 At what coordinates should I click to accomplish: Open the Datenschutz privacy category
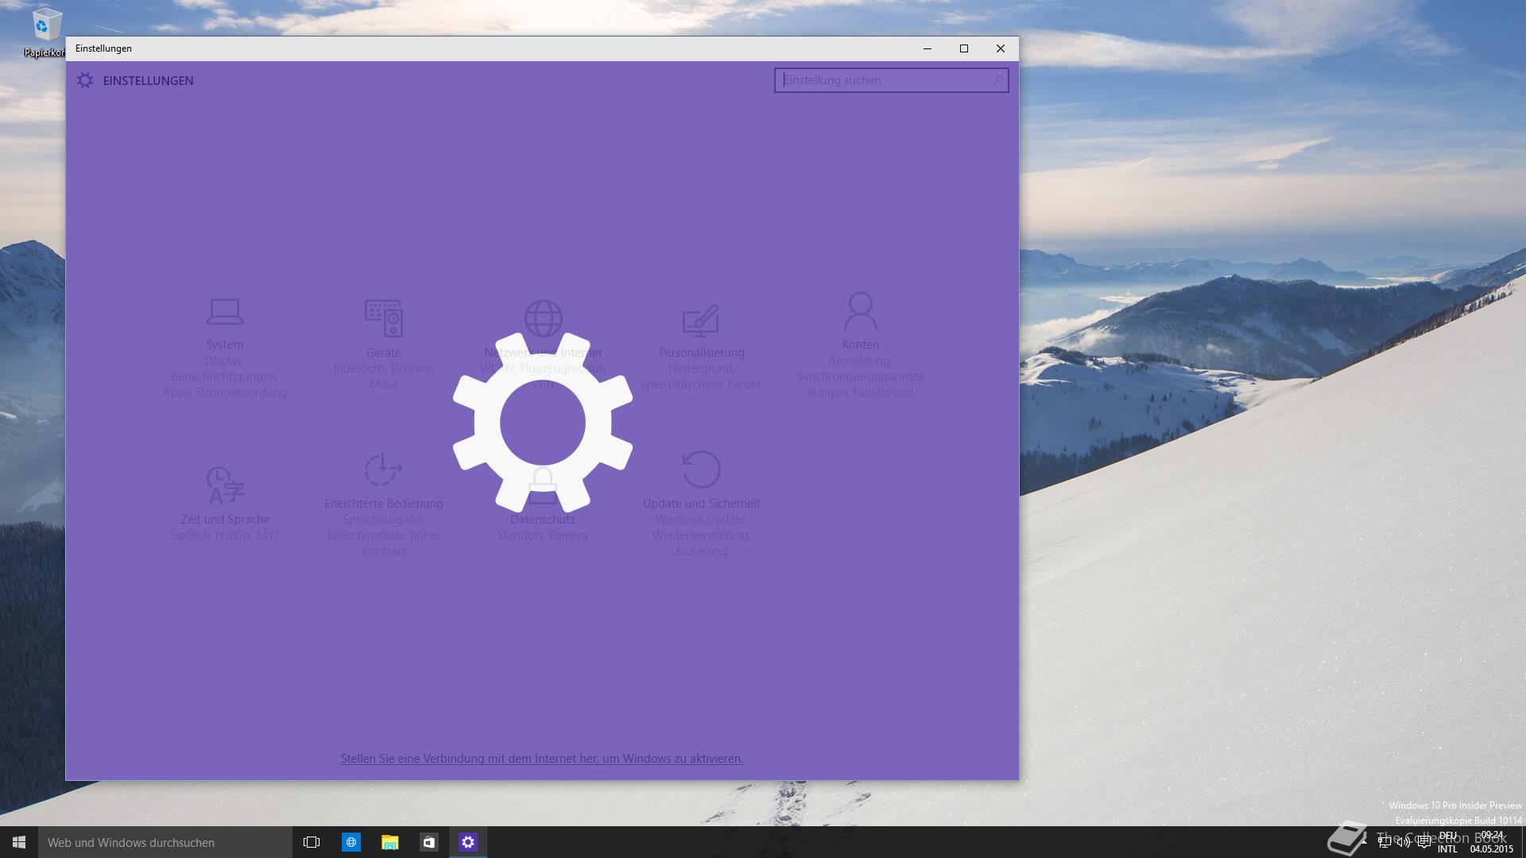click(543, 504)
